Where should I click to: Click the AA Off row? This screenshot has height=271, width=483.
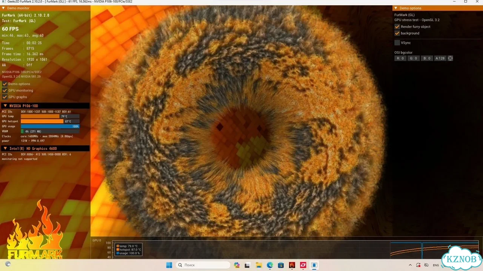tap(17, 65)
